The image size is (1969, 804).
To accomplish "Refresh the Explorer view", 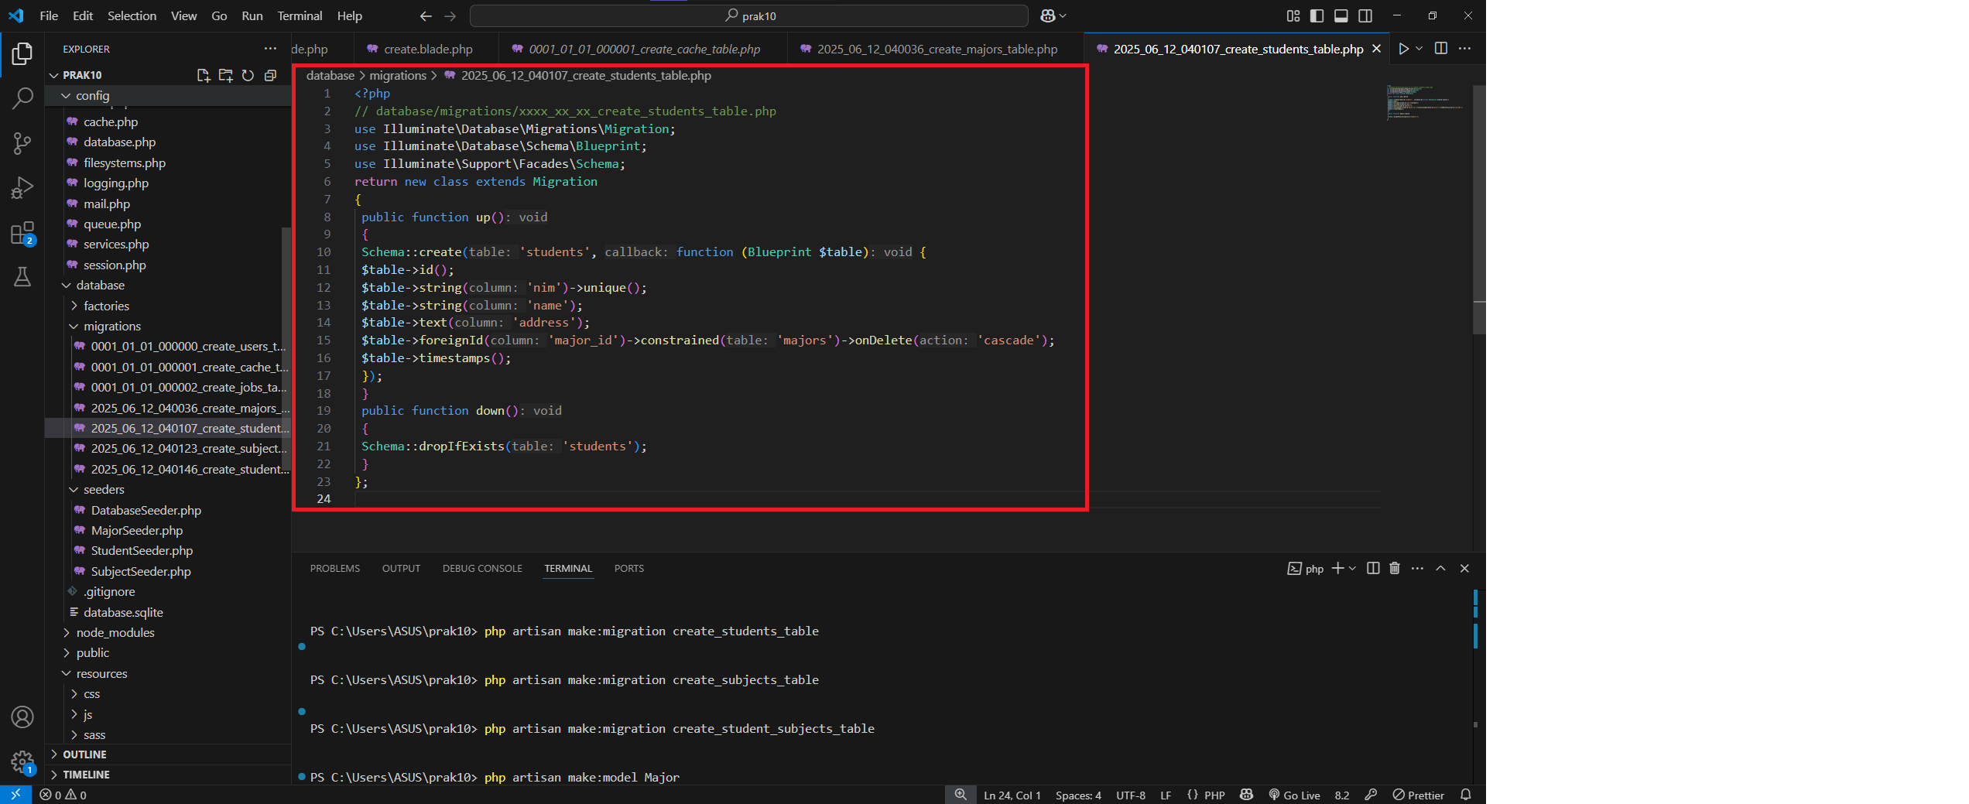I will pos(248,75).
